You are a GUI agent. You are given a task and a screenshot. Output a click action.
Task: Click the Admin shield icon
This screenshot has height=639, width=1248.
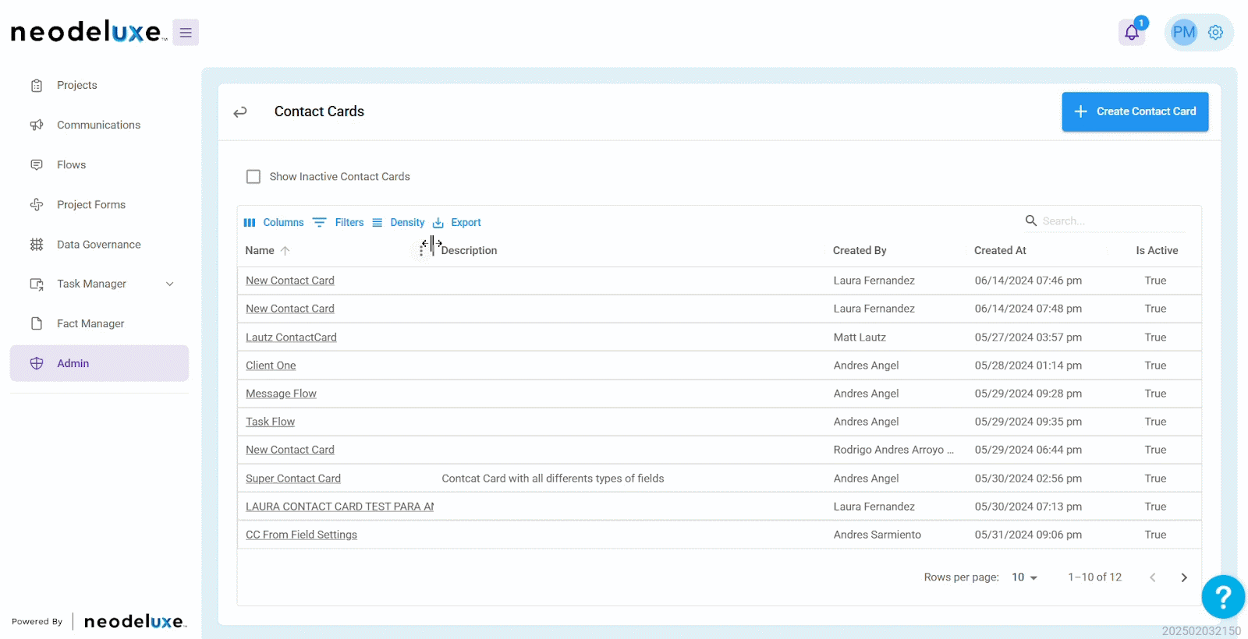[37, 363]
